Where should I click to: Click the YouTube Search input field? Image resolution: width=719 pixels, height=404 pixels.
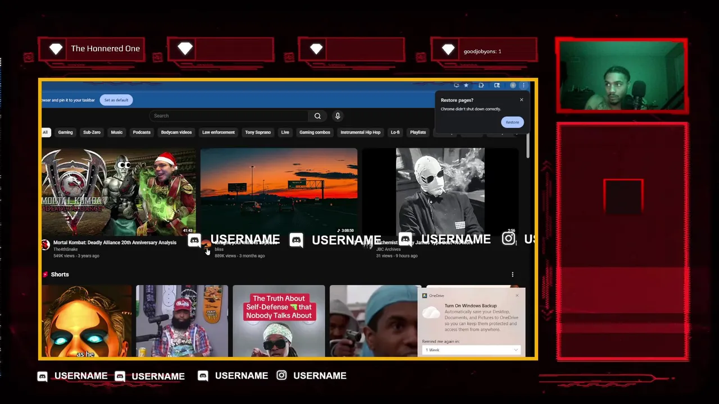(229, 116)
